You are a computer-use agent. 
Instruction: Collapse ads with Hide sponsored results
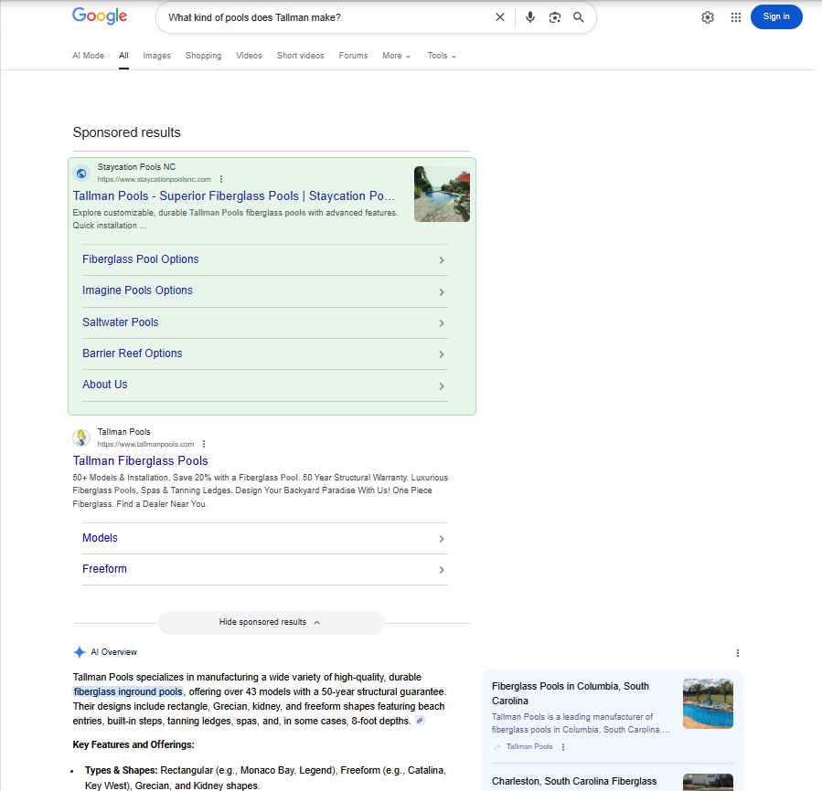[271, 622]
